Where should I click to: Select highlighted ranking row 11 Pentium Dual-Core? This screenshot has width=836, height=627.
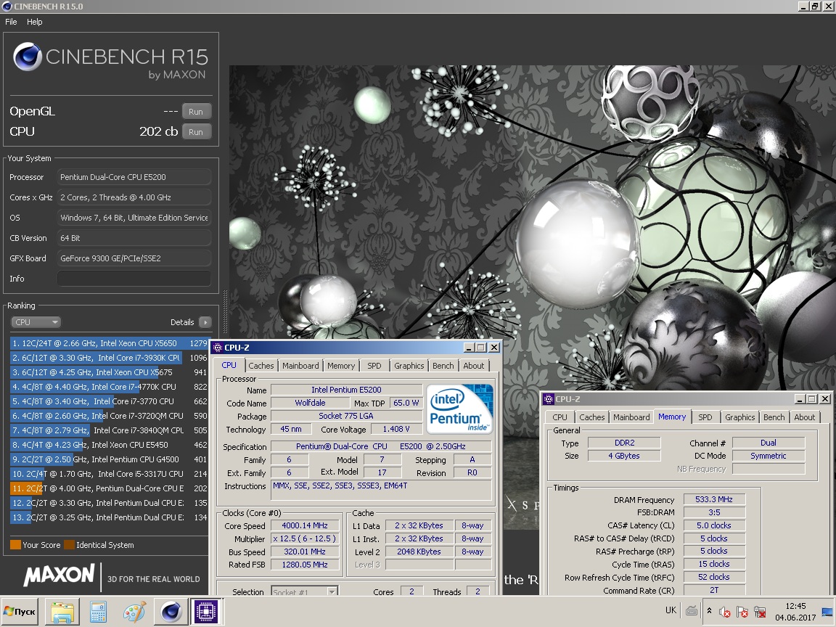109,488
